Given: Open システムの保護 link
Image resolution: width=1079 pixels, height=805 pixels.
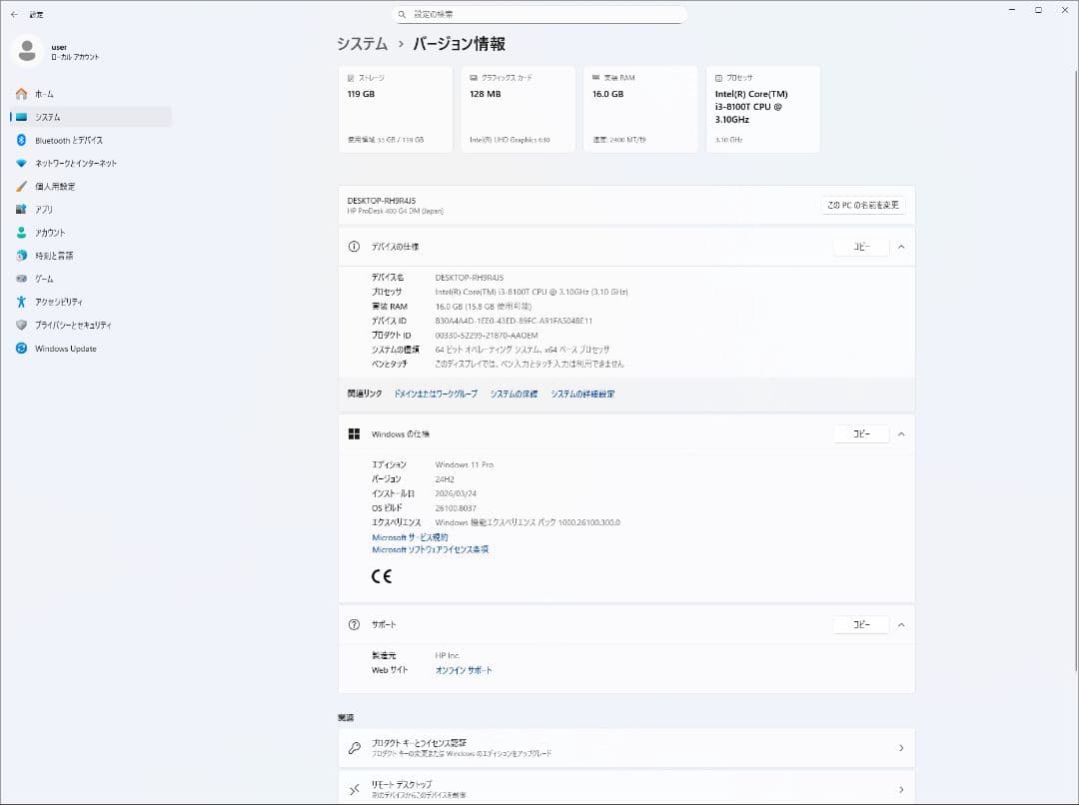Looking at the screenshot, I should 515,395.
